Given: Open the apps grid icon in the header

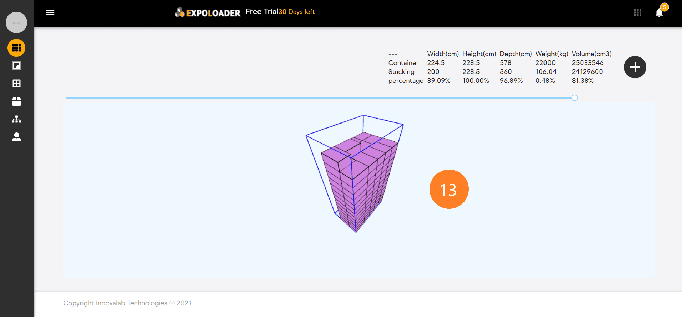Looking at the screenshot, I should pyautogui.click(x=638, y=13).
